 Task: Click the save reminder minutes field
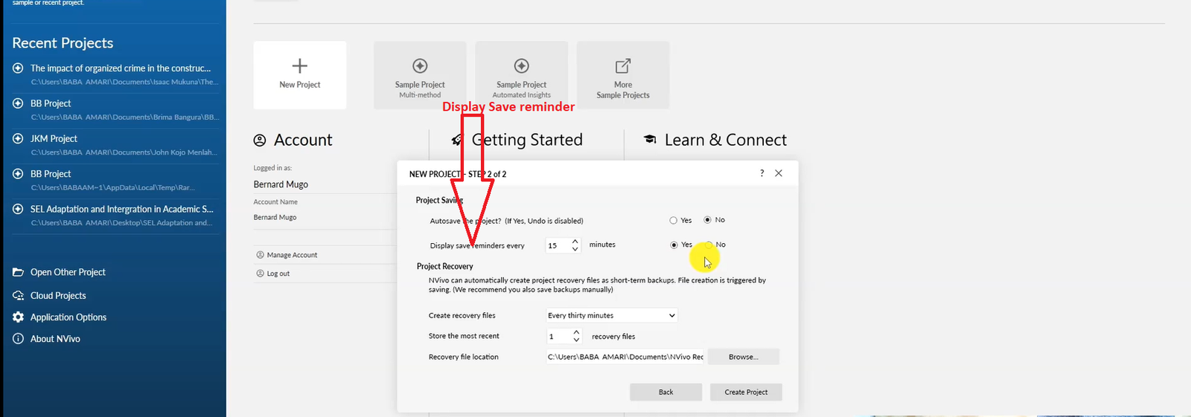tap(558, 245)
